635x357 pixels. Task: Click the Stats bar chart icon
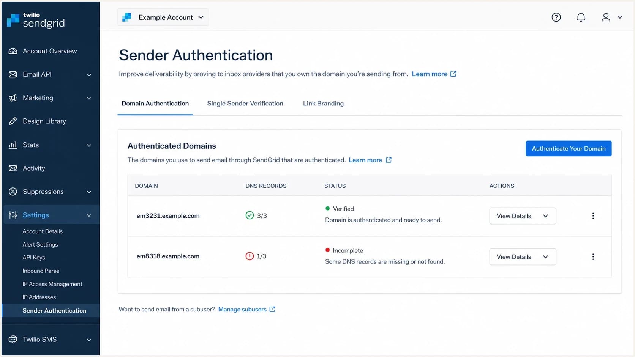pyautogui.click(x=13, y=145)
